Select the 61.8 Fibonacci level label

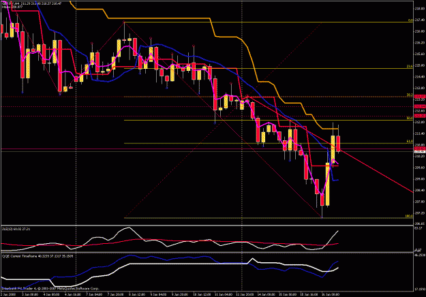click(410, 141)
